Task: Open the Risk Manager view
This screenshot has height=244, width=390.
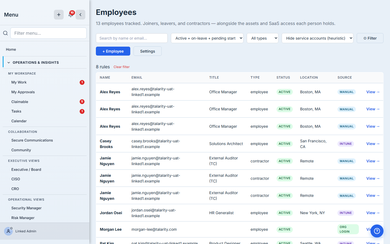Action: coord(23,218)
